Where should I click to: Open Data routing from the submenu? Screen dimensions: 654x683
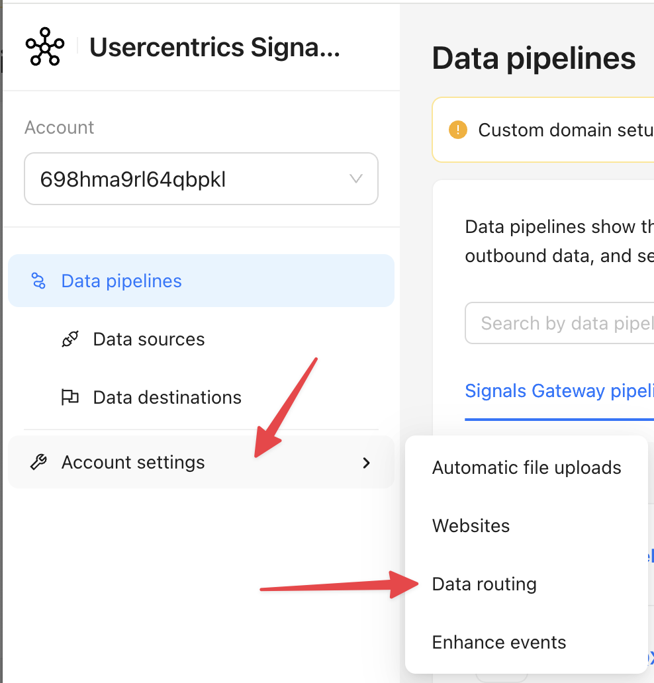point(484,584)
